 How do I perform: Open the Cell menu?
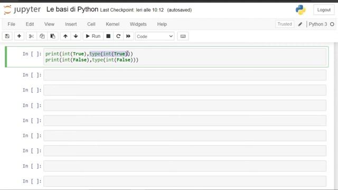tap(91, 24)
